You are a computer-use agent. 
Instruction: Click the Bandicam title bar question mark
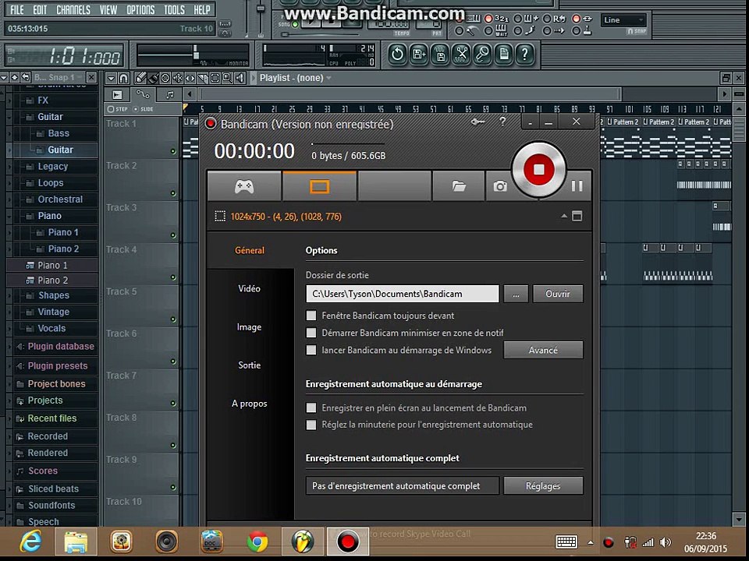point(502,122)
